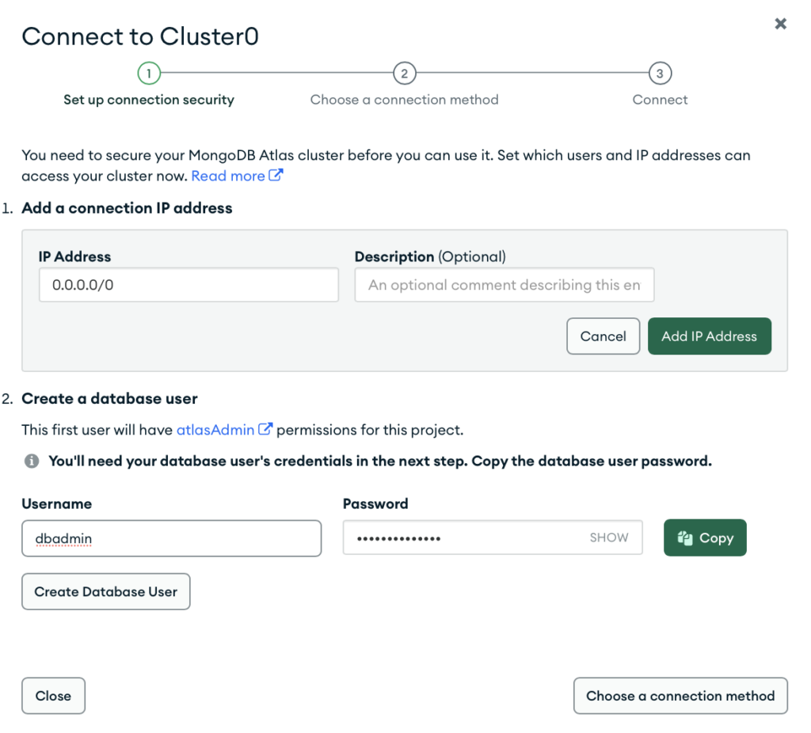811x733 pixels.
Task: Focus the optional Description field
Action: point(504,285)
